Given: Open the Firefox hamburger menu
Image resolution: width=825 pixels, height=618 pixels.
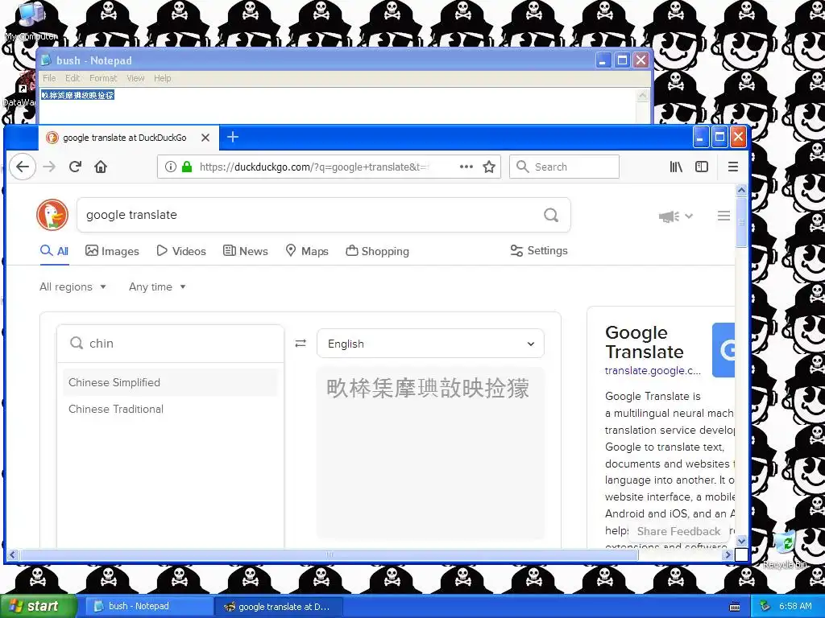Looking at the screenshot, I should [733, 167].
